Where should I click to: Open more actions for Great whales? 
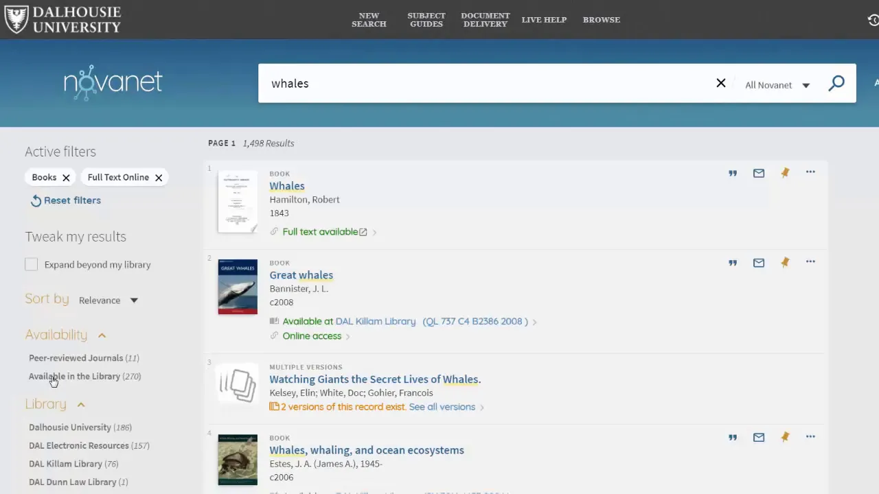810,261
